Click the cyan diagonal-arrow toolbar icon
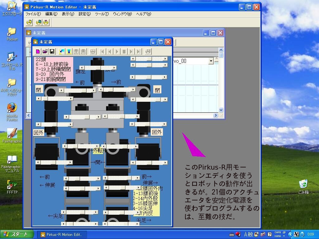Screen dimensions: 319x239 click(62, 51)
